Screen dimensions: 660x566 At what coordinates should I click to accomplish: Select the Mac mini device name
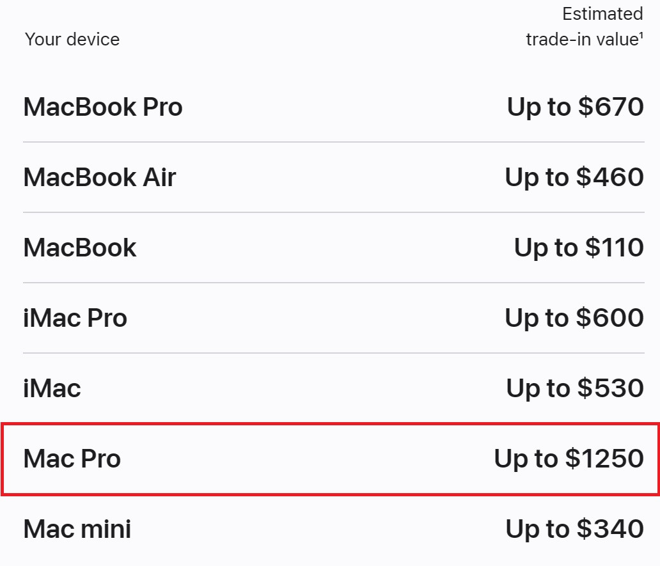point(77,529)
